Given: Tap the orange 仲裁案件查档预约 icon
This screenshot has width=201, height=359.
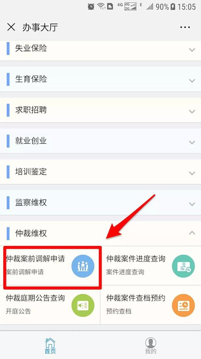Looking at the screenshot, I should click(183, 306).
